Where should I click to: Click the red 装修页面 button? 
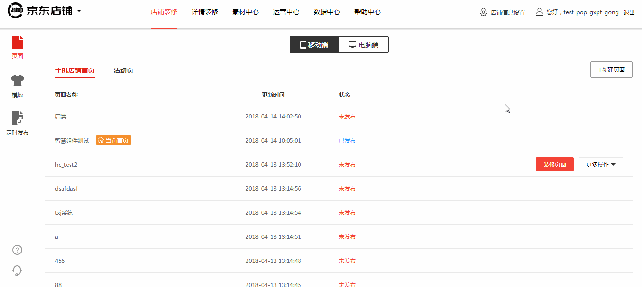point(554,164)
